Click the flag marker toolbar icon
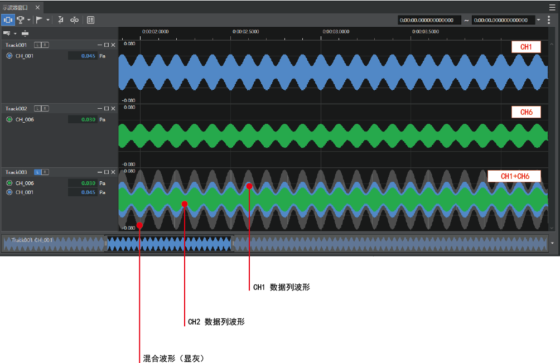The height and width of the screenshot is (363, 560). coord(39,20)
